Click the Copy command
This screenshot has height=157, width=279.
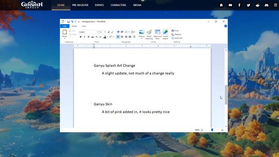pyautogui.click(x=73, y=34)
